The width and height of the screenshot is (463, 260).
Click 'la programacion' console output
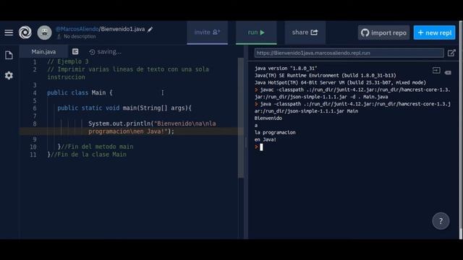275,132
